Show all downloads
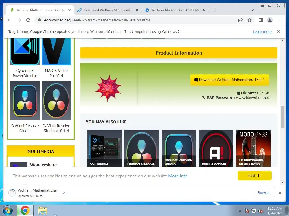Viewport: 289px width, 216px height. [264, 192]
